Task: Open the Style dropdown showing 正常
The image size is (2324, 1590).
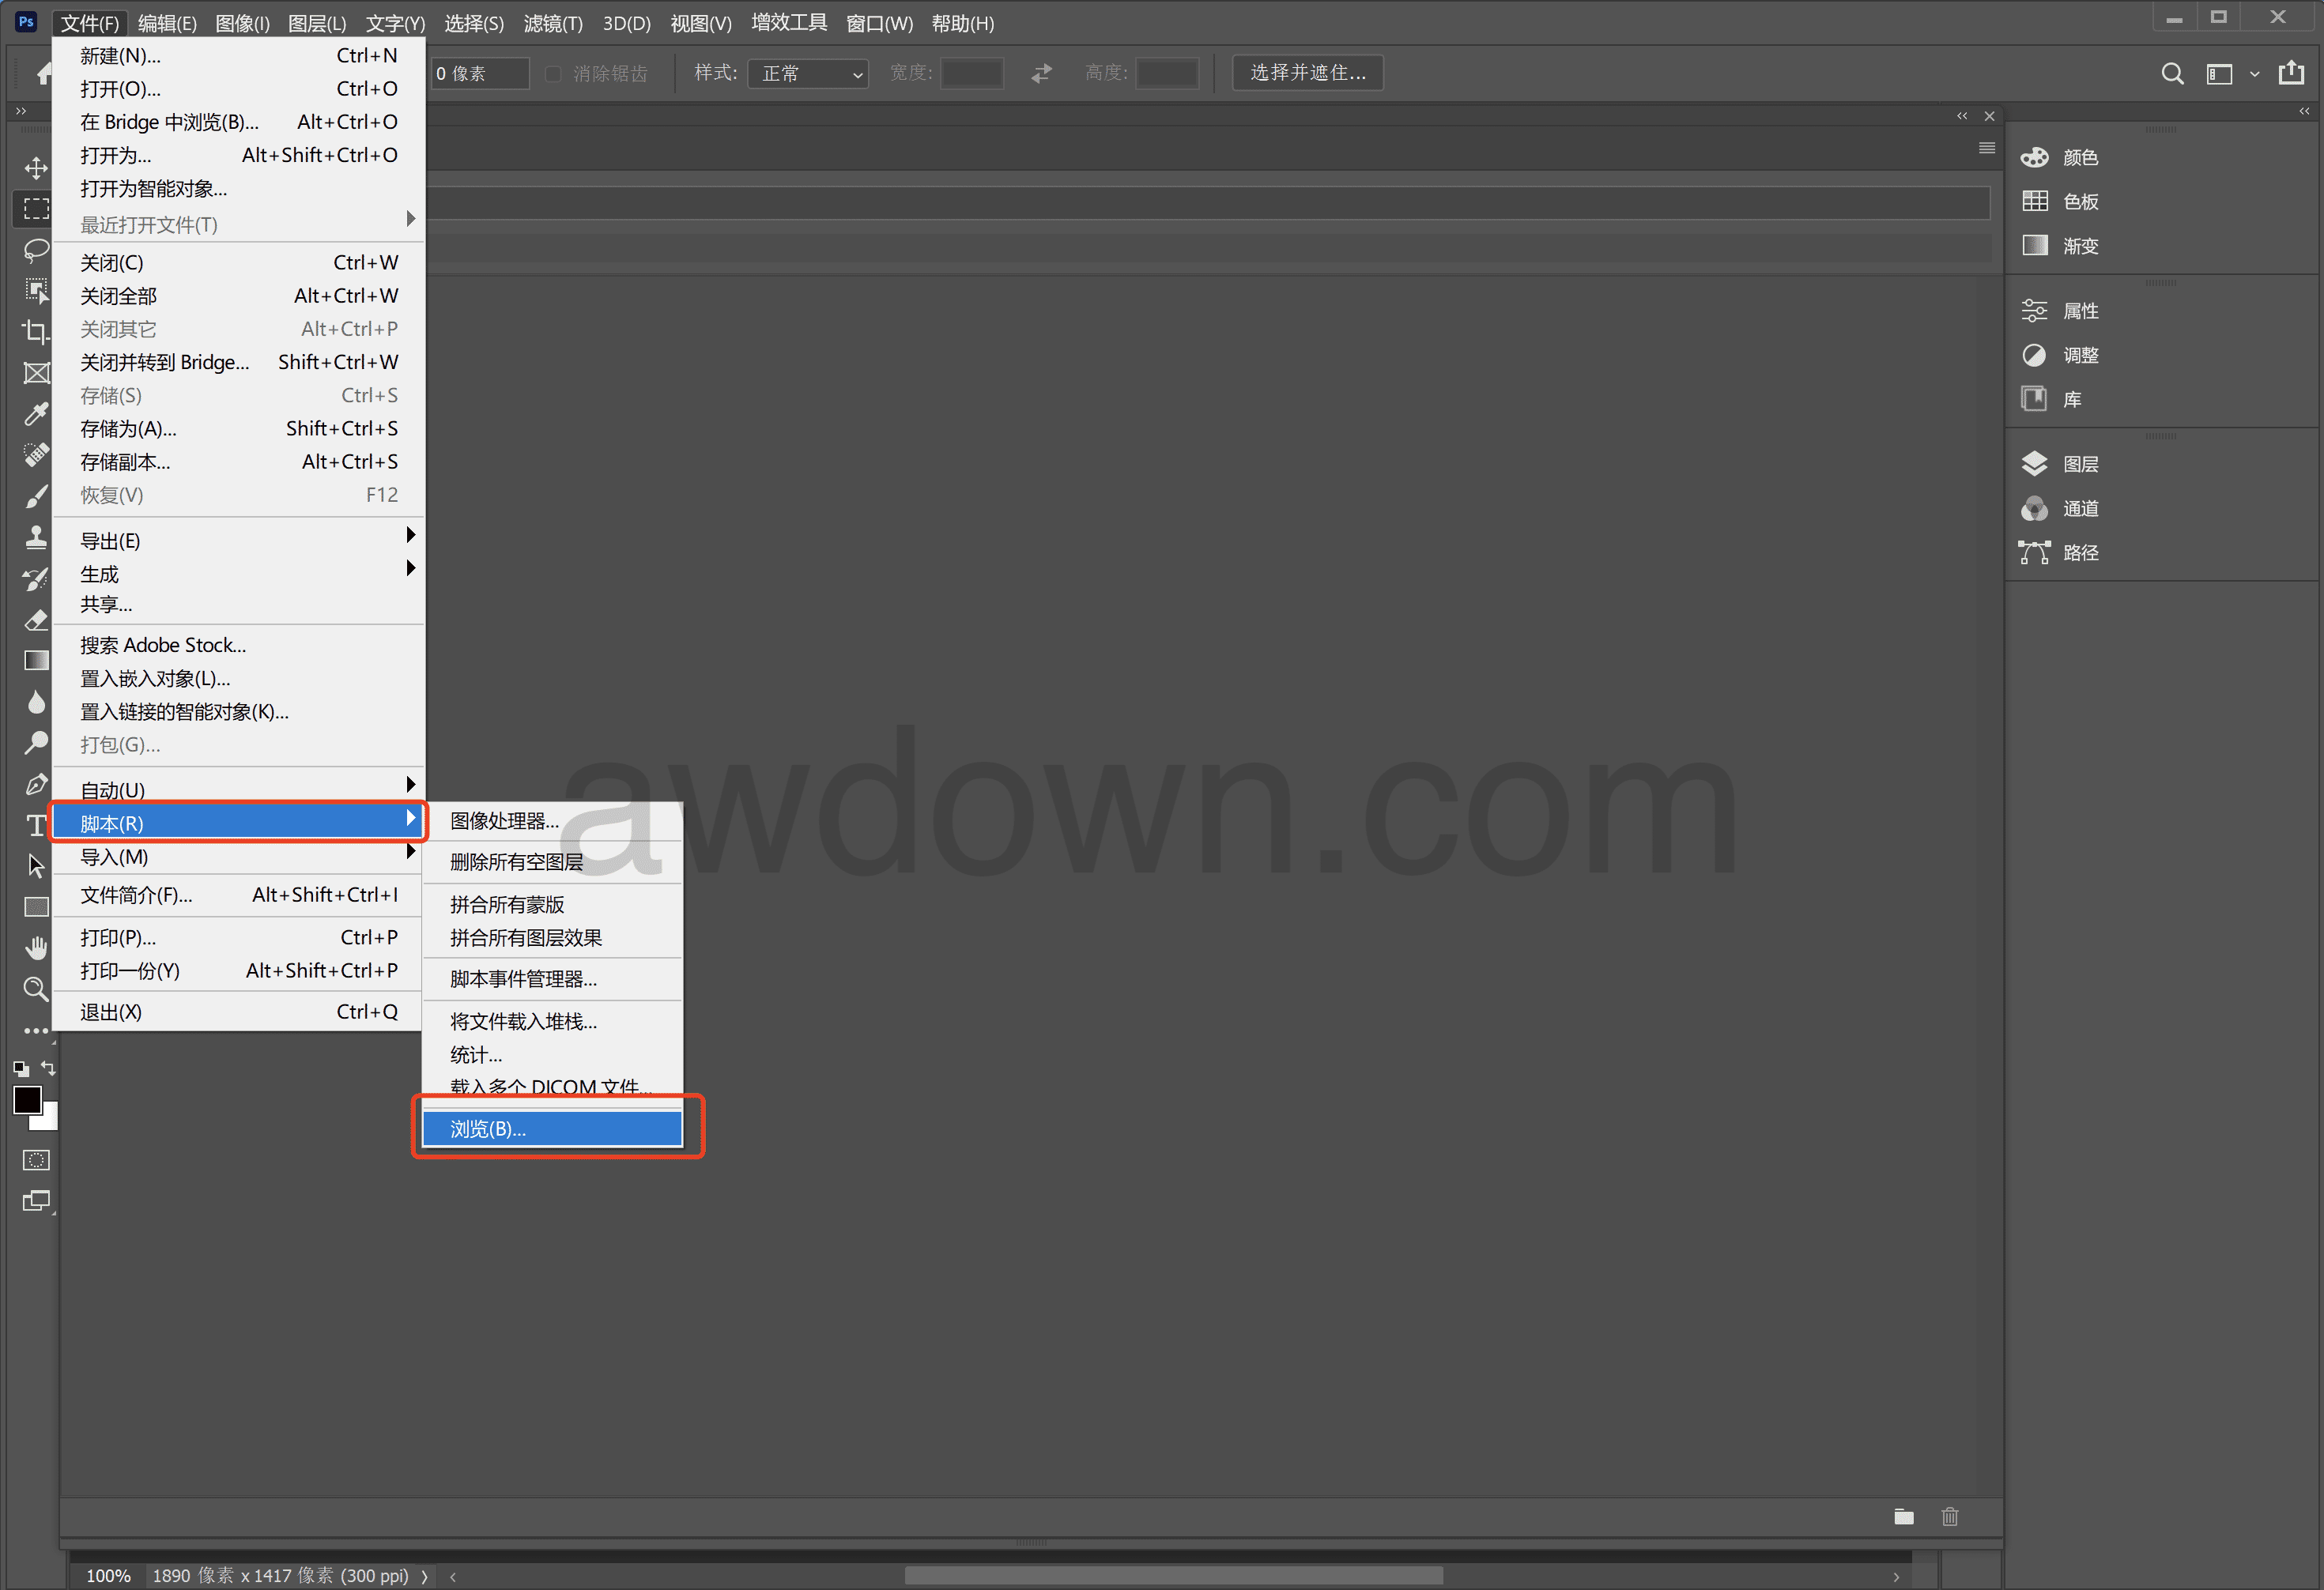Action: pyautogui.click(x=809, y=73)
